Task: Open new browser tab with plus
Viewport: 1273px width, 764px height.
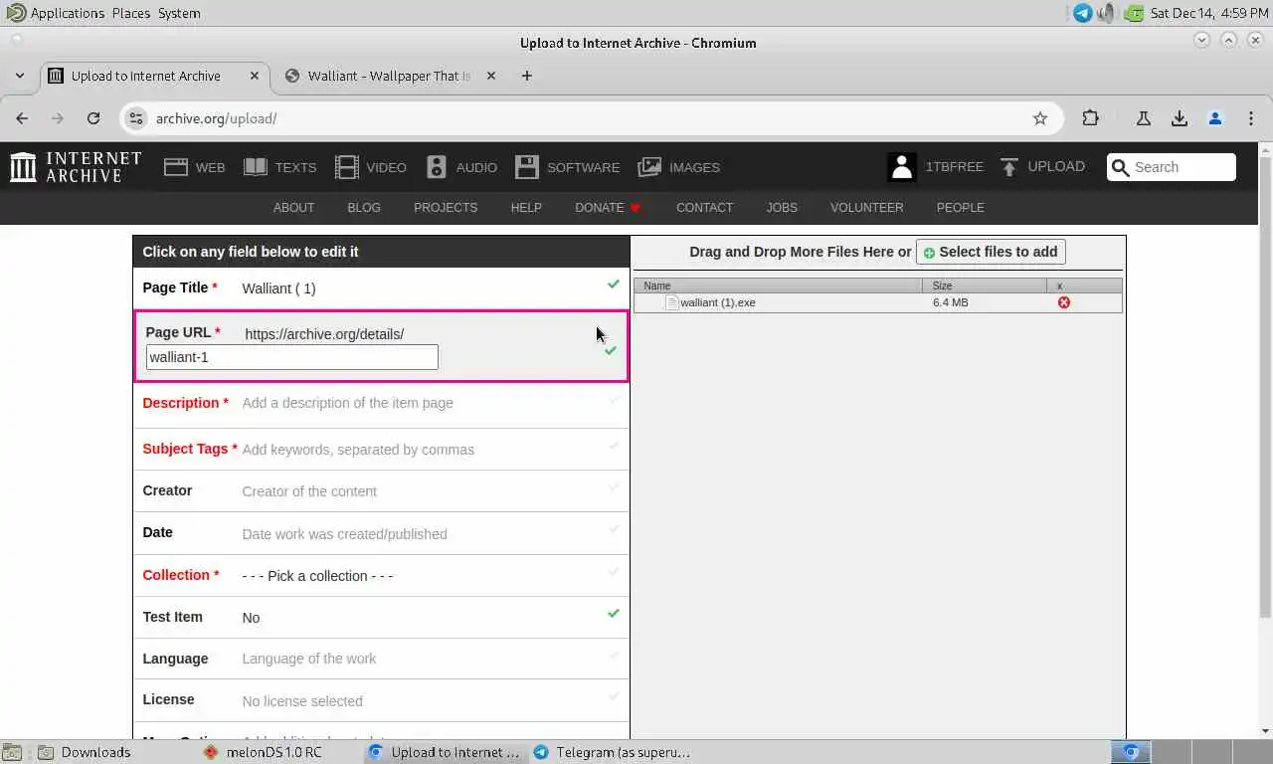Action: pos(527,76)
